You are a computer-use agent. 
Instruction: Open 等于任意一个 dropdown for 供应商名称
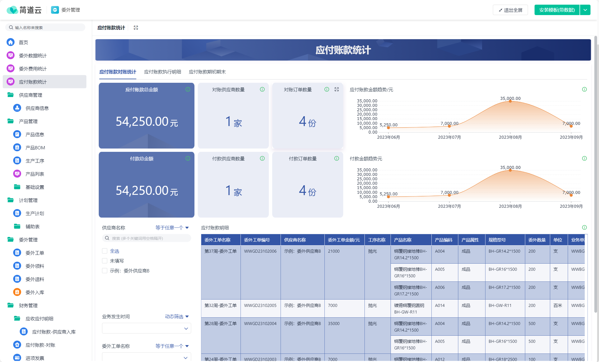point(172,228)
